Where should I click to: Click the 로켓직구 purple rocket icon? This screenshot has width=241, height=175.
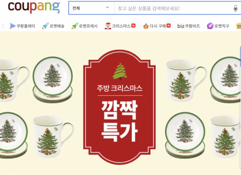[x=210, y=26]
